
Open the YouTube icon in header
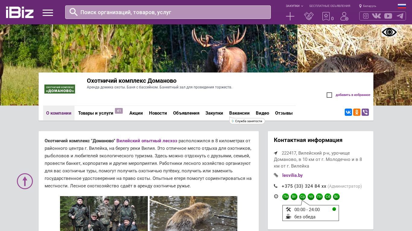(x=388, y=16)
